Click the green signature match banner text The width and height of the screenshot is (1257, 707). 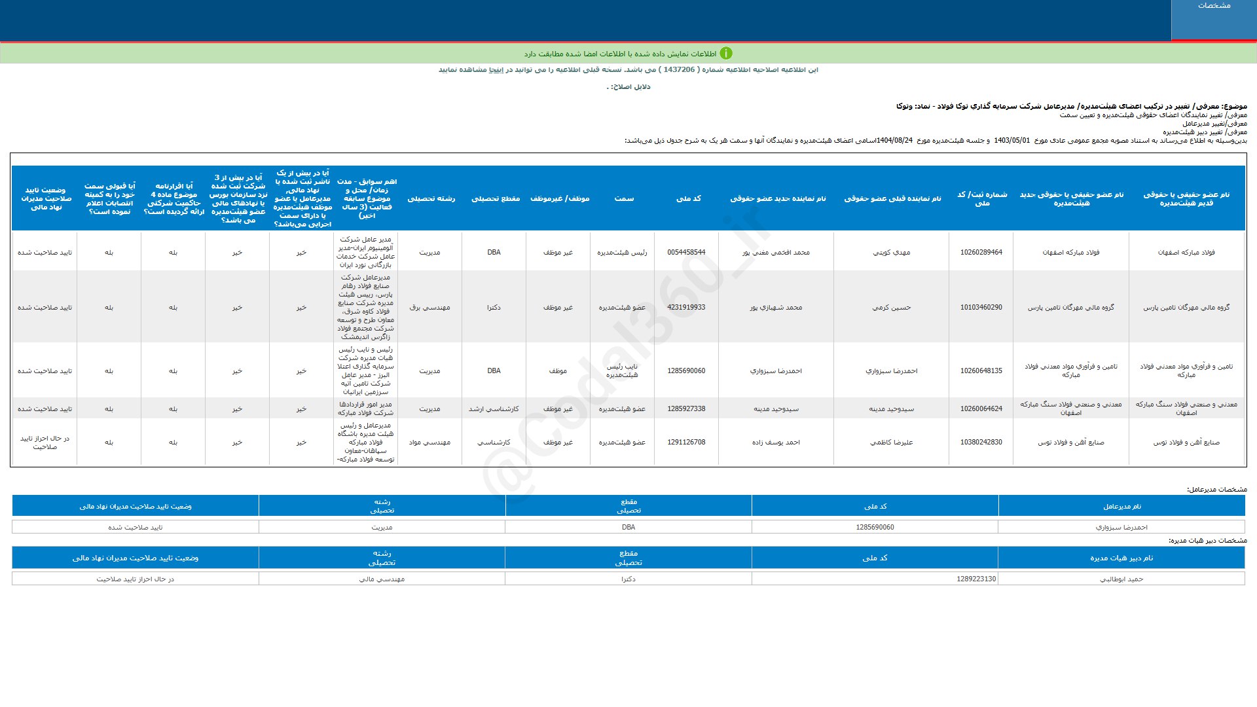click(x=619, y=54)
